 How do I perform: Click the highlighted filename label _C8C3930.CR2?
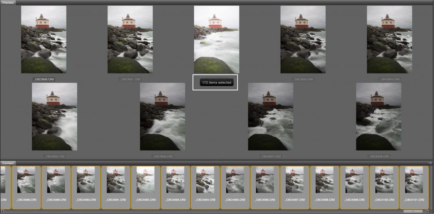click(x=44, y=79)
